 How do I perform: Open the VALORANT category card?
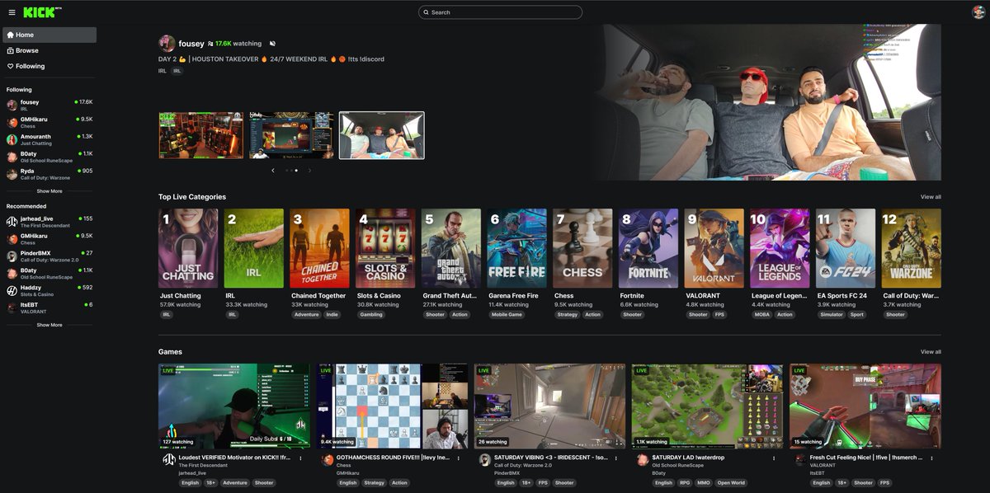click(714, 248)
